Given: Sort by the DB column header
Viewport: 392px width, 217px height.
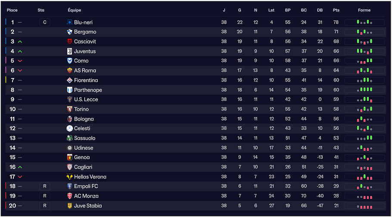Looking at the screenshot, I should click(x=320, y=10).
